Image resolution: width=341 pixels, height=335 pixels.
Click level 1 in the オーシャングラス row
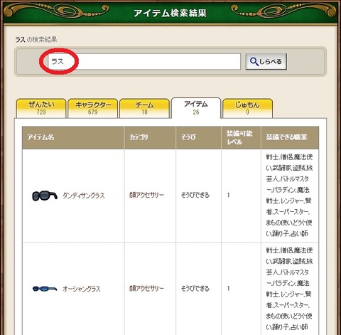[229, 289]
